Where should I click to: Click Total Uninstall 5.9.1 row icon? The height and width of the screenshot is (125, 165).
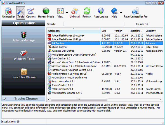point(49,89)
